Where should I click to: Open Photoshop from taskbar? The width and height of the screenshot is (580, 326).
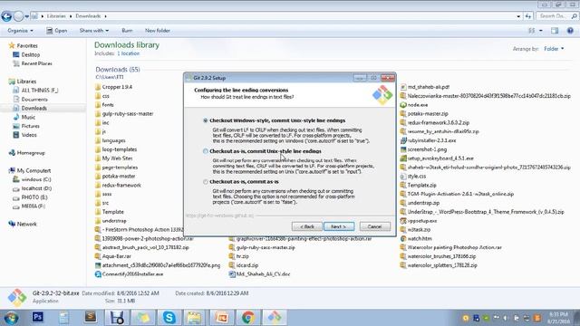(x=38, y=317)
